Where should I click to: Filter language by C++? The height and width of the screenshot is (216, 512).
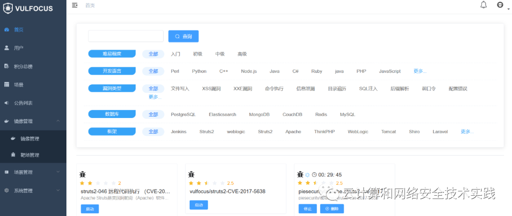point(224,71)
